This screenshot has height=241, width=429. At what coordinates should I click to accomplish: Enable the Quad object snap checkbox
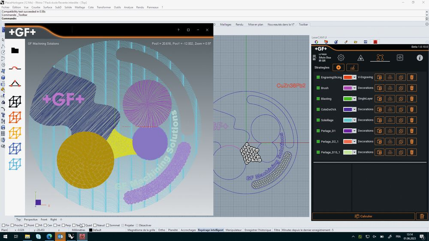83,225
